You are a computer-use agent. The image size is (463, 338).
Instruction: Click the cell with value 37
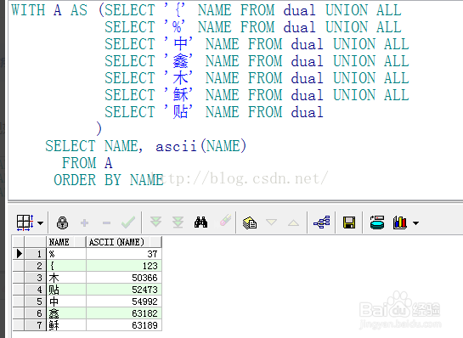[124, 254]
